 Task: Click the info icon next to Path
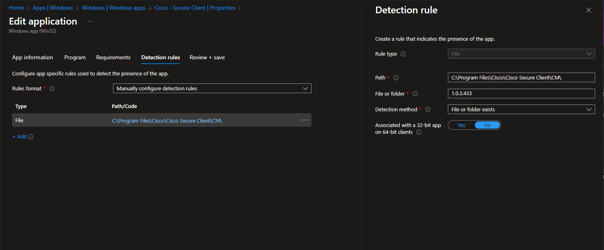coord(395,78)
